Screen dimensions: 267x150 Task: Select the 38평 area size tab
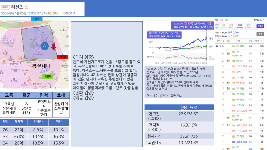248,26
